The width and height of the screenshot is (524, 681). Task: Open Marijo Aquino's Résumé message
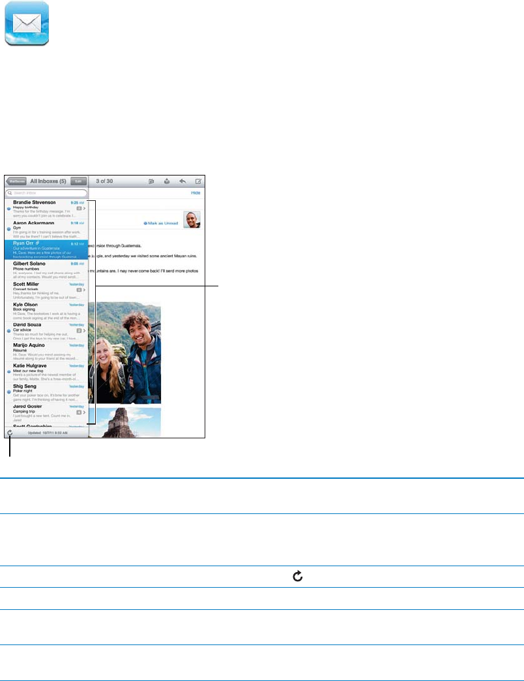(x=46, y=352)
